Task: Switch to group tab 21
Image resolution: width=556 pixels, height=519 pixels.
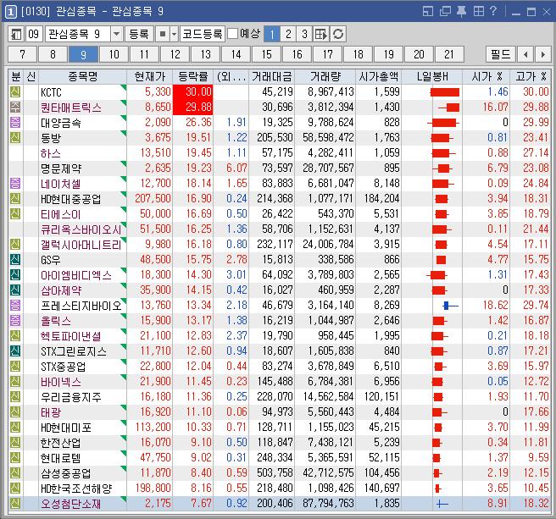Action: [x=449, y=54]
